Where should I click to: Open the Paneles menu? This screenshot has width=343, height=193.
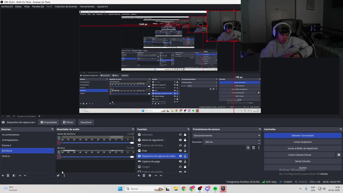(x=38, y=6)
